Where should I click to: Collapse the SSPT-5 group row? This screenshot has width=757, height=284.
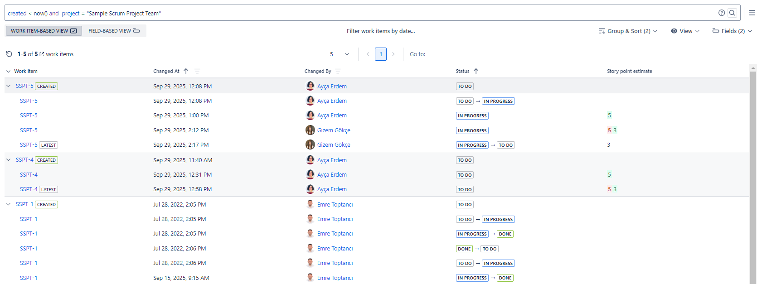pos(8,86)
